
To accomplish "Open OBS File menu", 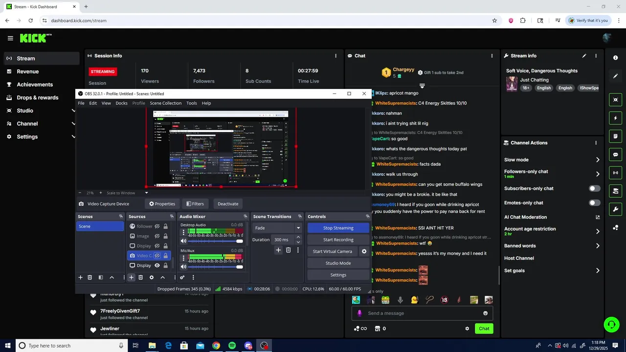I will 81,103.
